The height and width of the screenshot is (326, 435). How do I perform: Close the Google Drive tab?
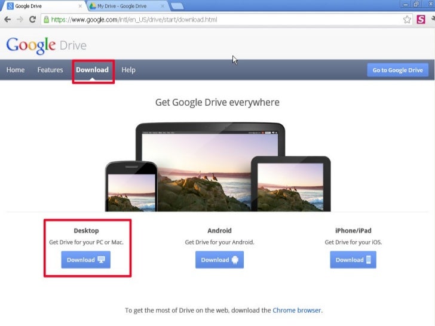click(x=80, y=6)
